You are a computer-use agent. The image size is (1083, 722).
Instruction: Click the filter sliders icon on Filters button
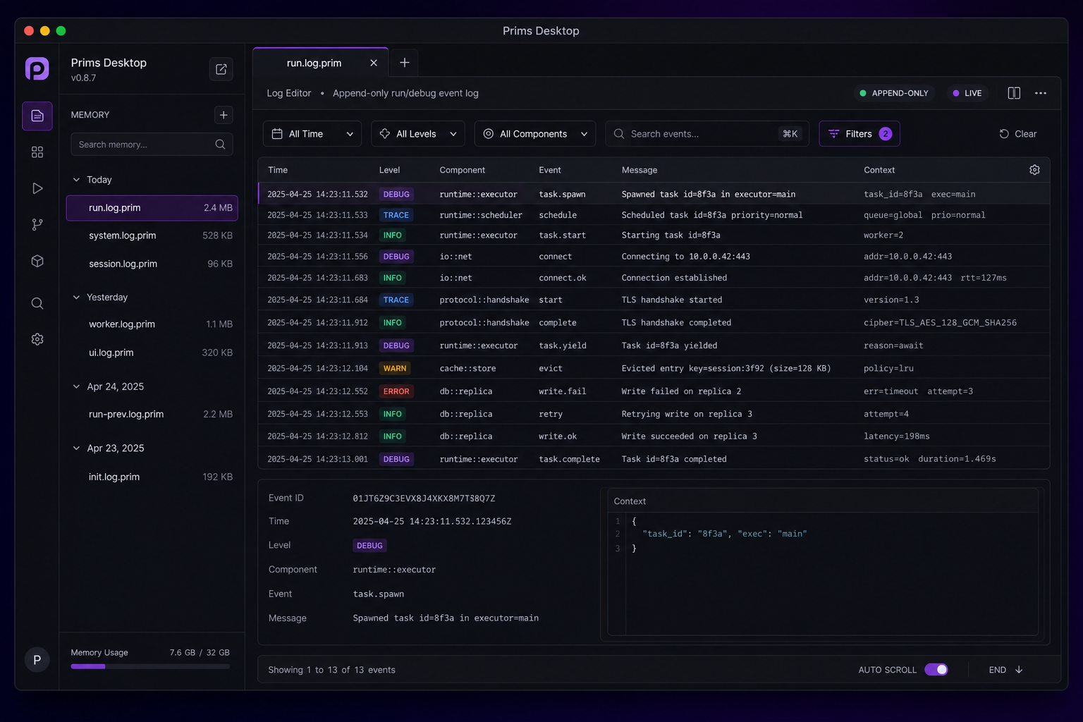click(x=834, y=134)
